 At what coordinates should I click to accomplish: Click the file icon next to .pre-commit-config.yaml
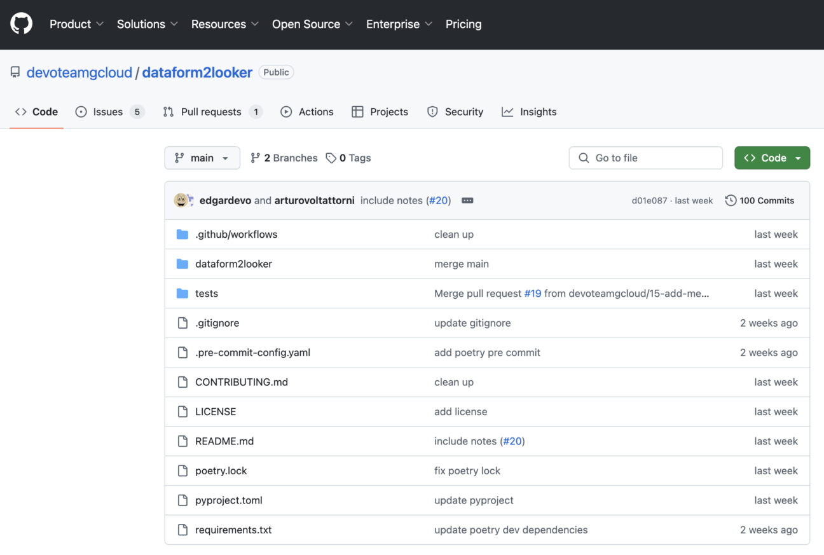[182, 353]
